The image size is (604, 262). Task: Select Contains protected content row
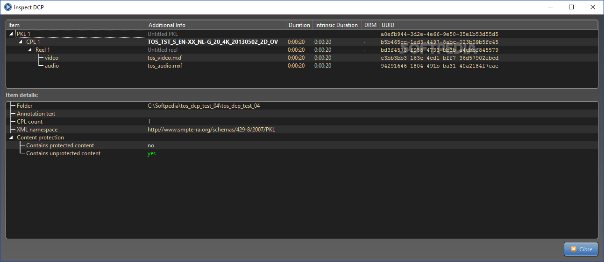302,145
